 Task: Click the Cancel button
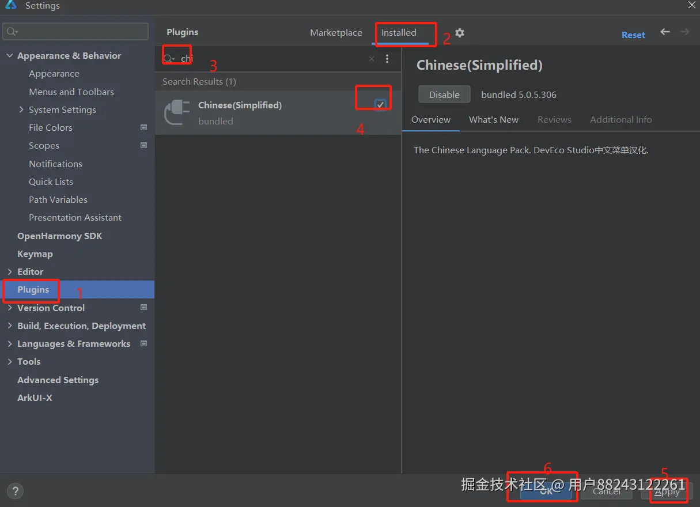(x=607, y=491)
